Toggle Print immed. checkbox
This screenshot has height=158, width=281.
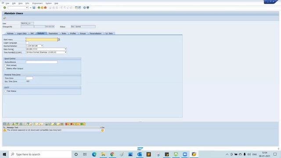(x=5, y=65)
